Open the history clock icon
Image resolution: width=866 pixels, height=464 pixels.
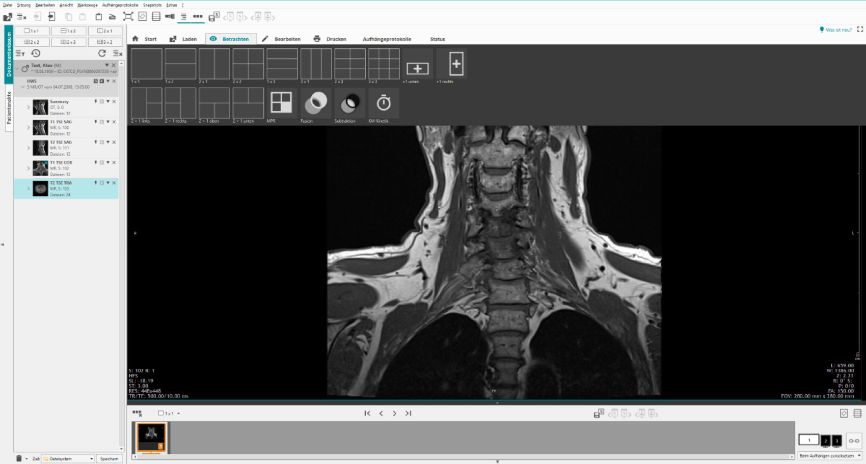(36, 53)
